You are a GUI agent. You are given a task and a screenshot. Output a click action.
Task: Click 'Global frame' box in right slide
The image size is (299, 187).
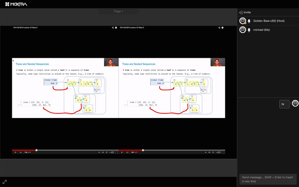157,82
